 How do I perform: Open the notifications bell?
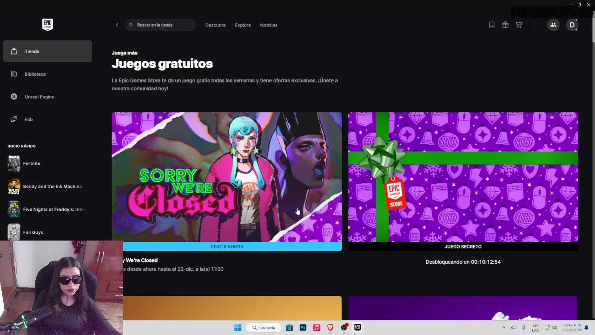pyautogui.click(x=587, y=328)
